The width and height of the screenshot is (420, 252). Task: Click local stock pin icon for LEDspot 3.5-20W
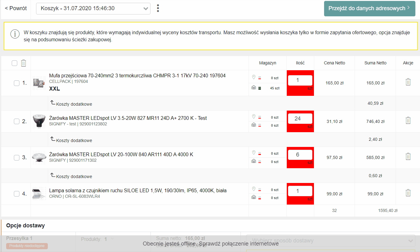254,116
